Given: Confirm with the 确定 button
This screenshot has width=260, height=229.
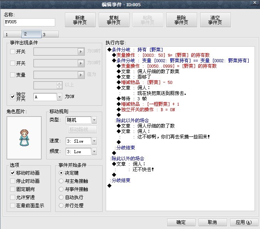Looking at the screenshot, I should (x=181, y=222).
